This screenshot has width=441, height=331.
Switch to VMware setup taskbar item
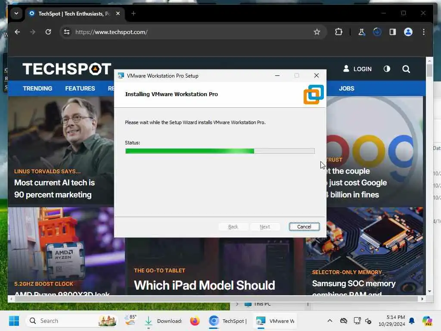pyautogui.click(x=275, y=321)
